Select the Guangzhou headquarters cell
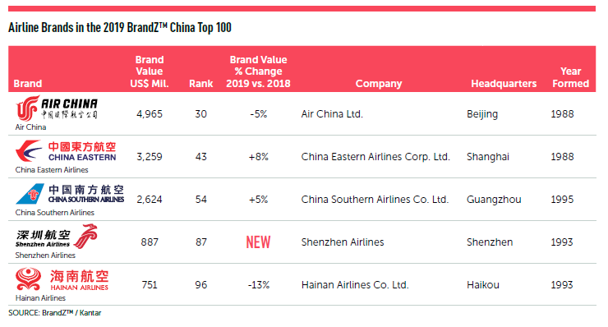 (494, 200)
